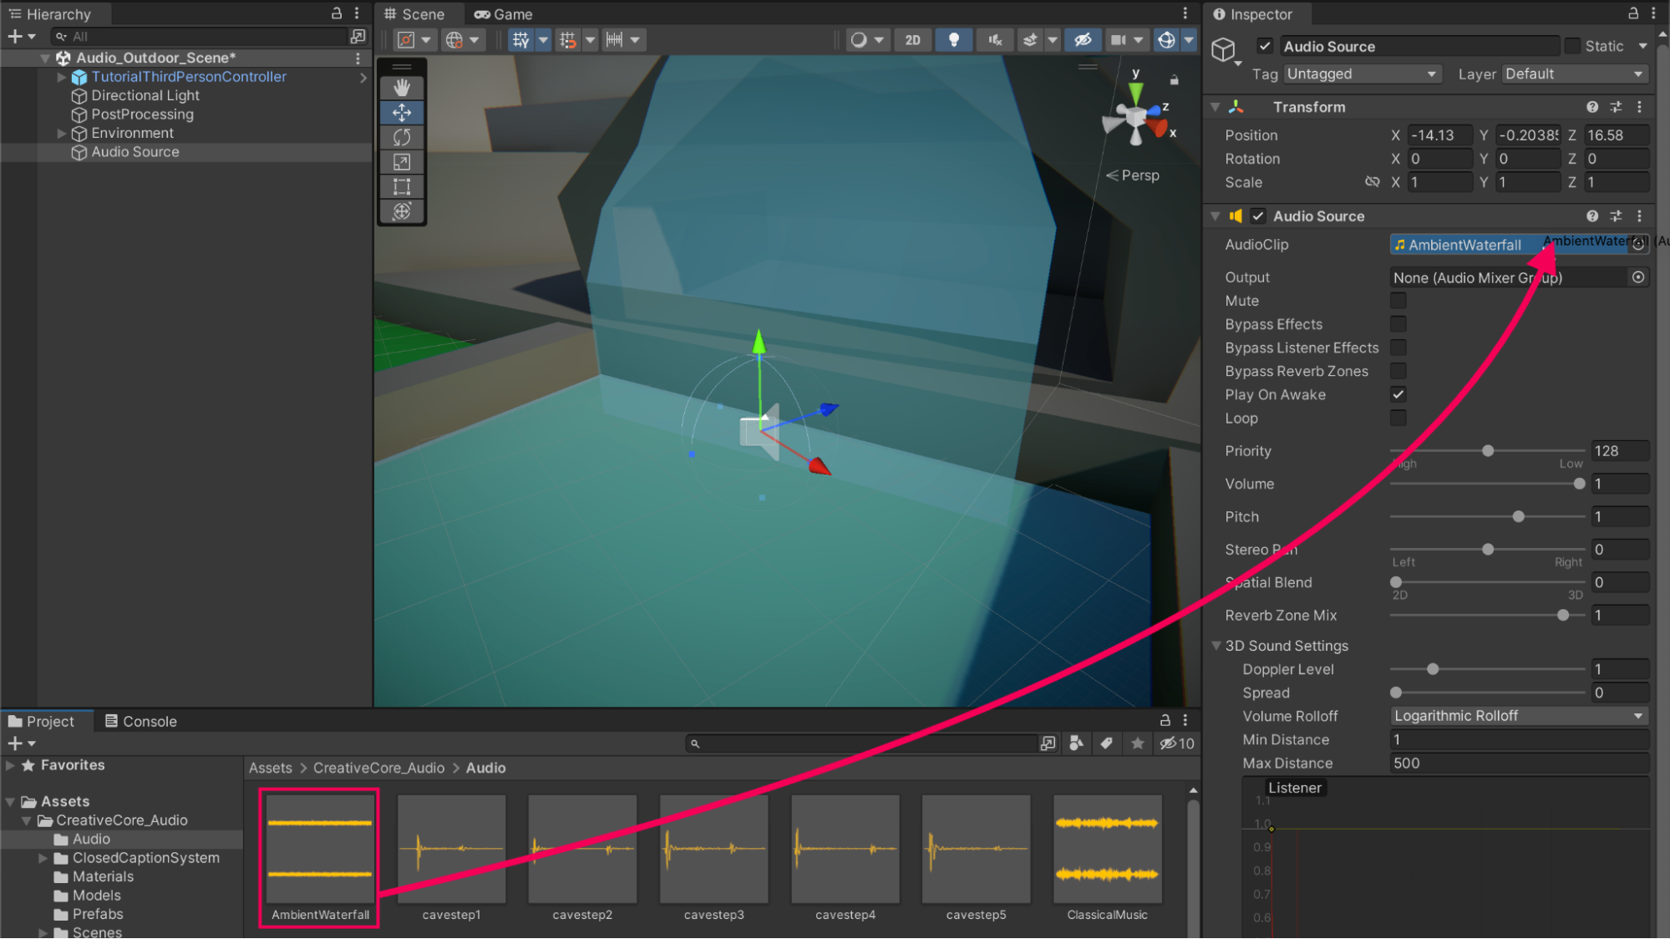Viewport: 1670px width, 939px height.
Task: Toggle scene lighting bulb icon
Action: coord(953,39)
